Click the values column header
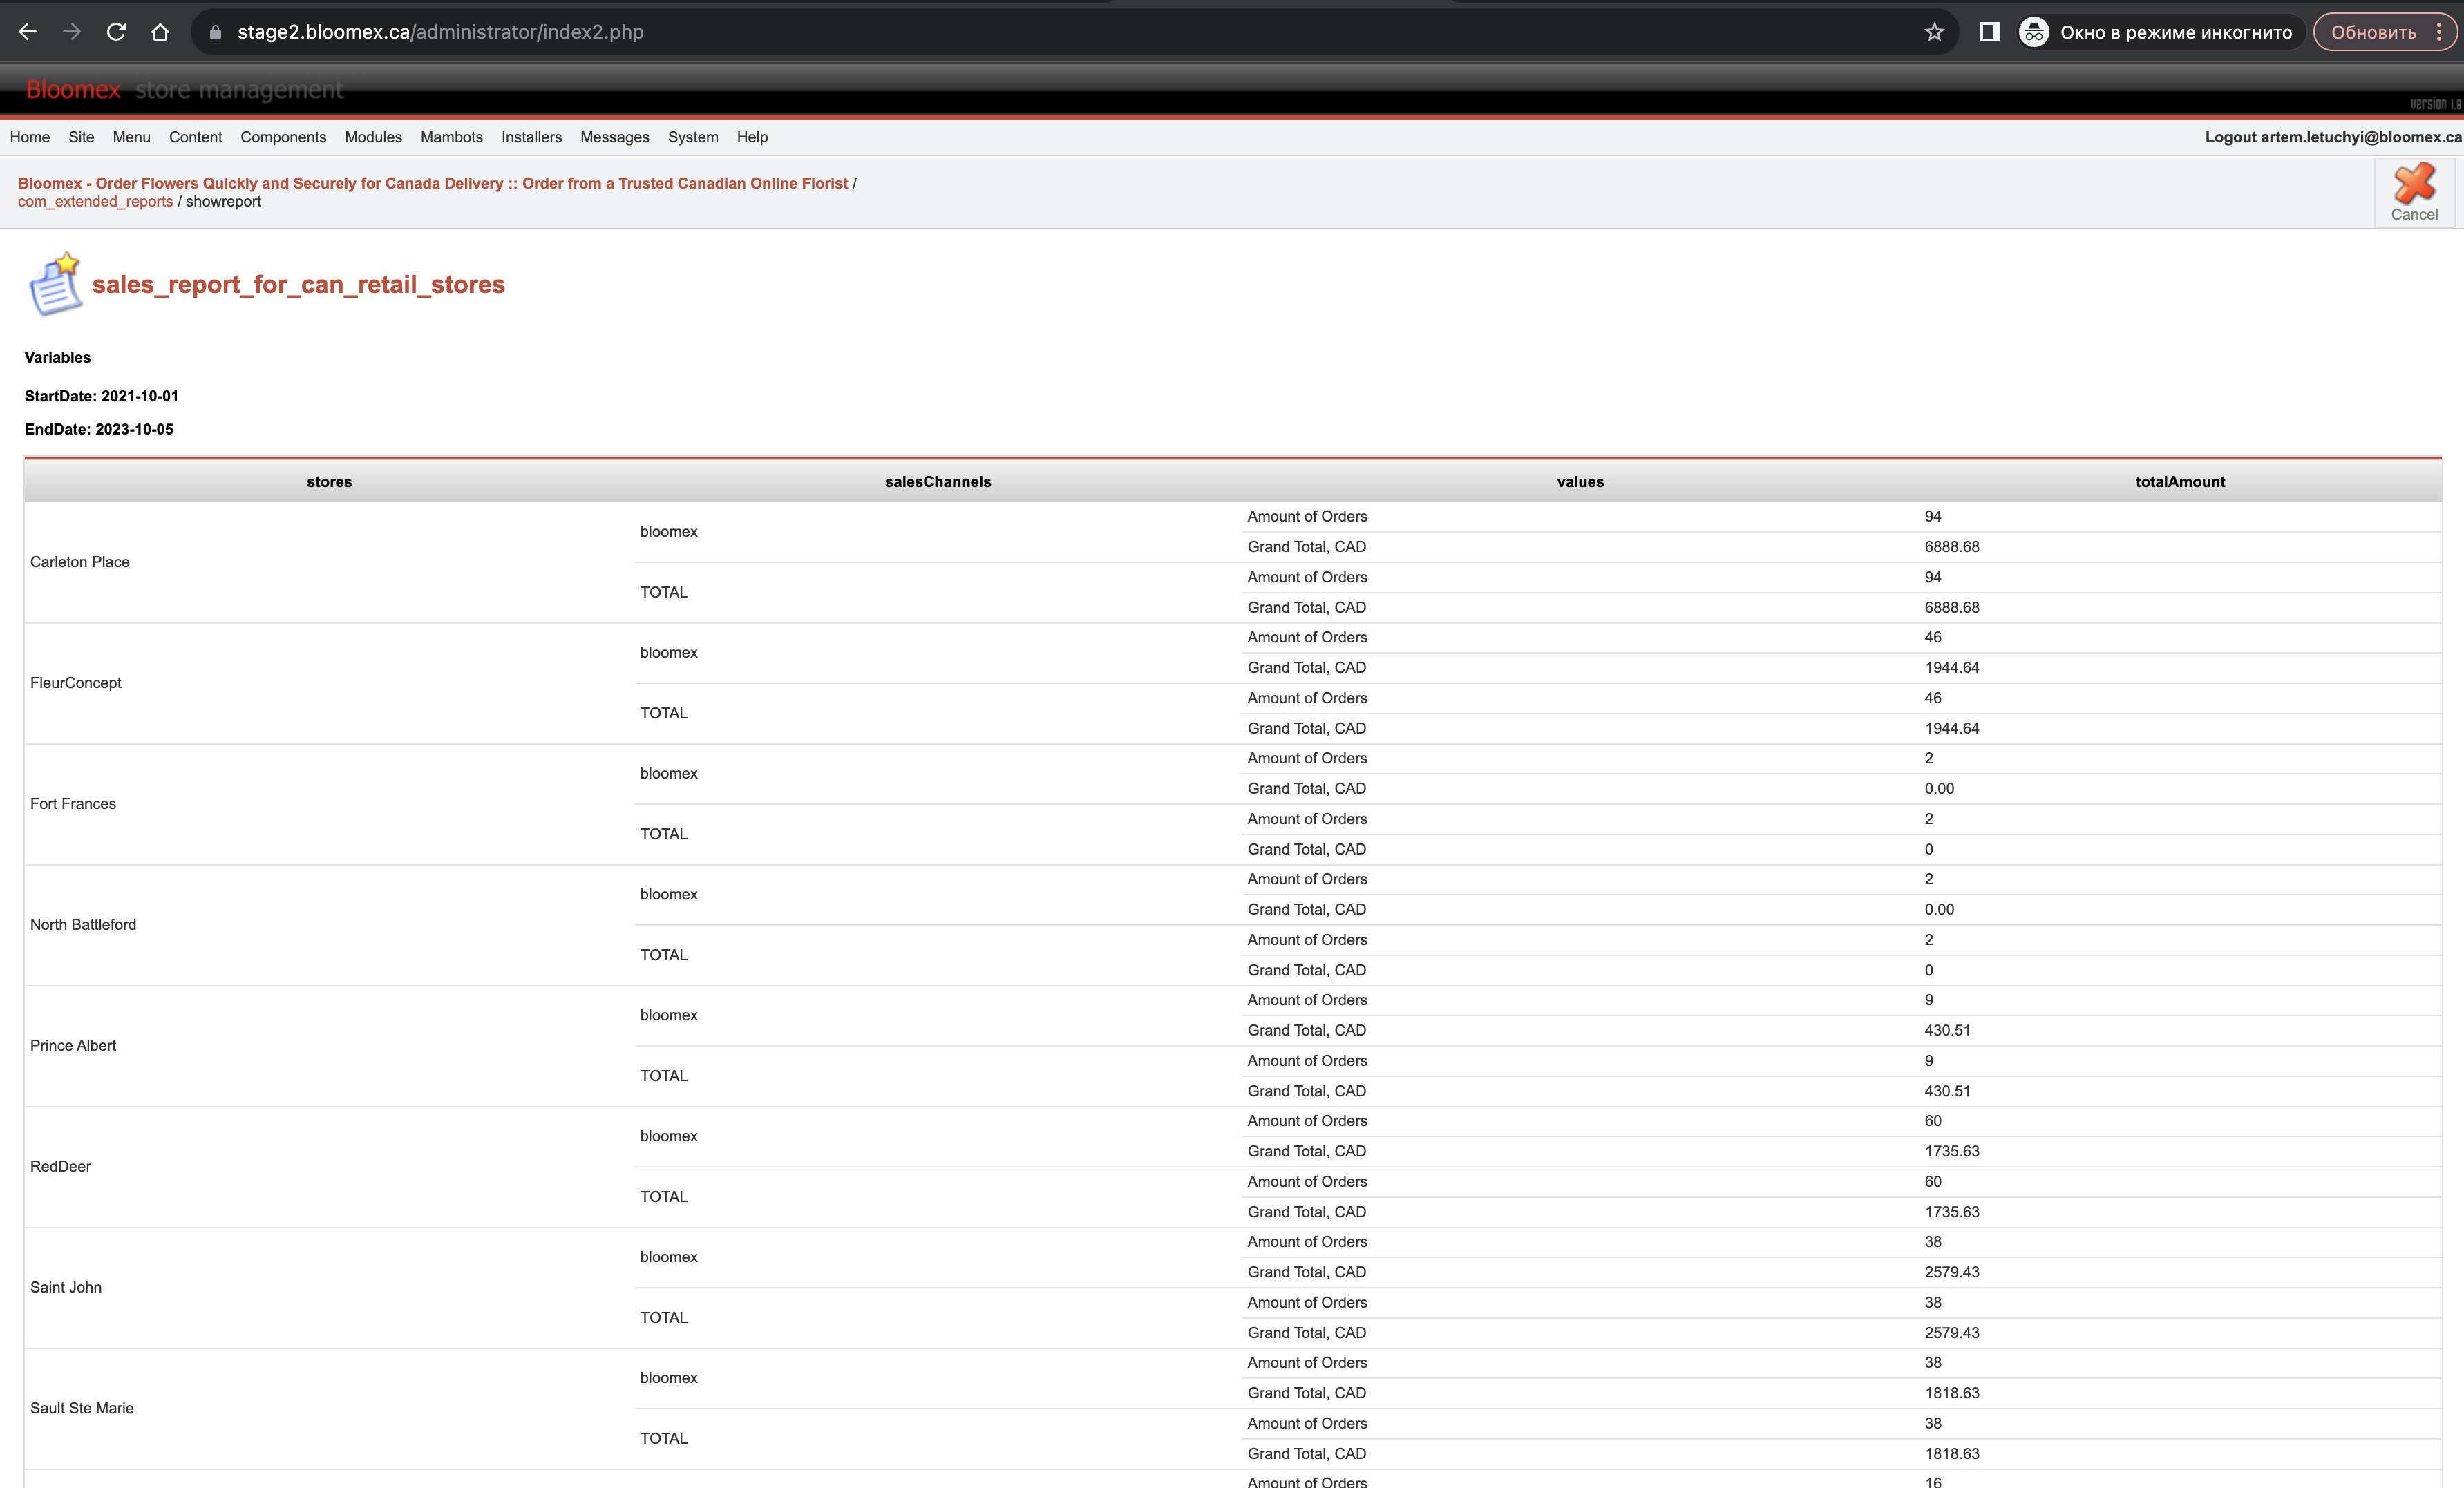Image resolution: width=2464 pixels, height=1488 pixels. 1580,482
